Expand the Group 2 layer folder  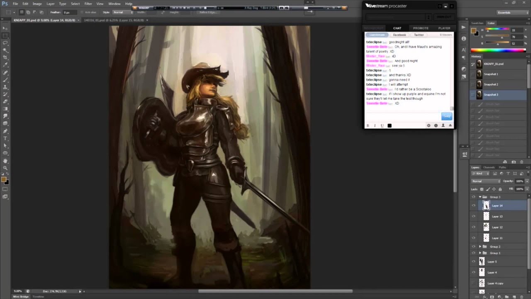pos(480,247)
